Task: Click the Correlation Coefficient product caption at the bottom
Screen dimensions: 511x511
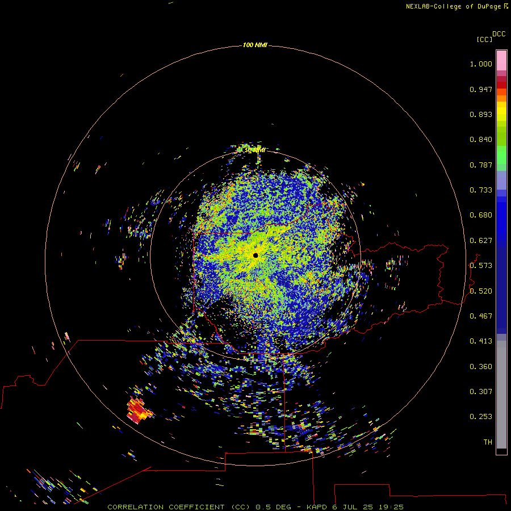Action: click(x=256, y=507)
